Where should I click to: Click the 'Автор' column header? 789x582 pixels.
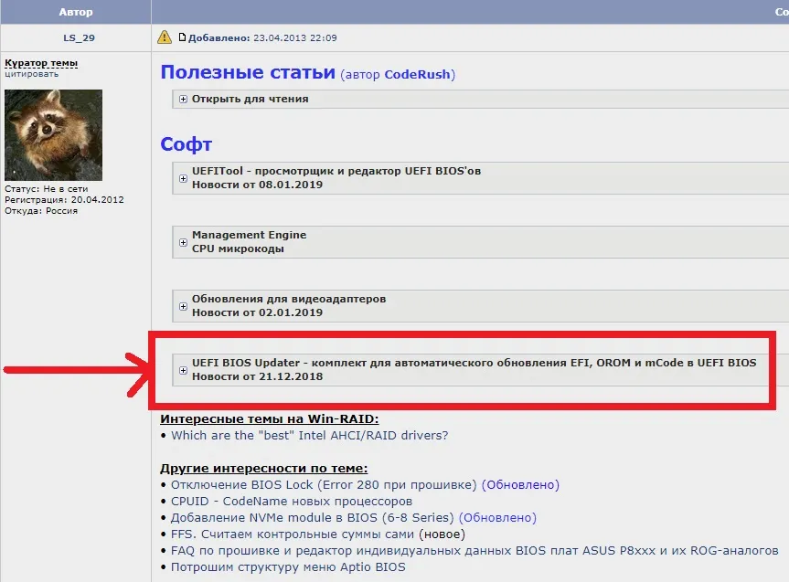point(76,12)
